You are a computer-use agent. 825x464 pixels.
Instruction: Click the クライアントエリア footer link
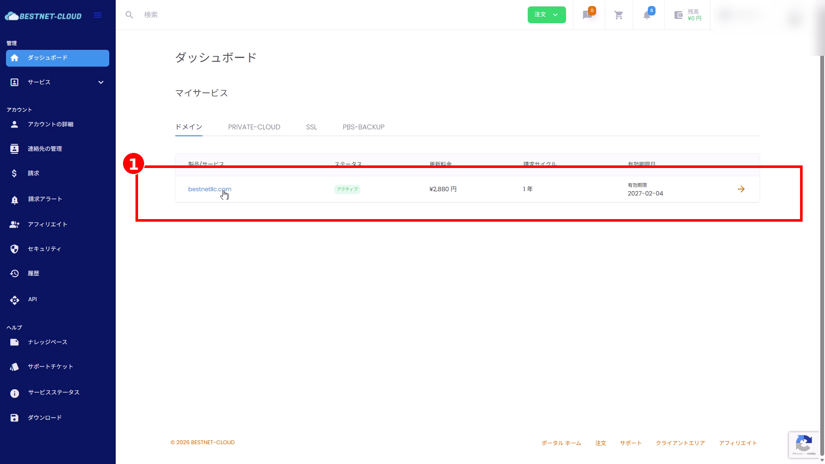(x=680, y=443)
